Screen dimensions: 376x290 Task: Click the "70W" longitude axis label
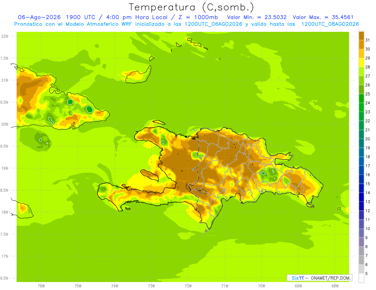point(261,286)
